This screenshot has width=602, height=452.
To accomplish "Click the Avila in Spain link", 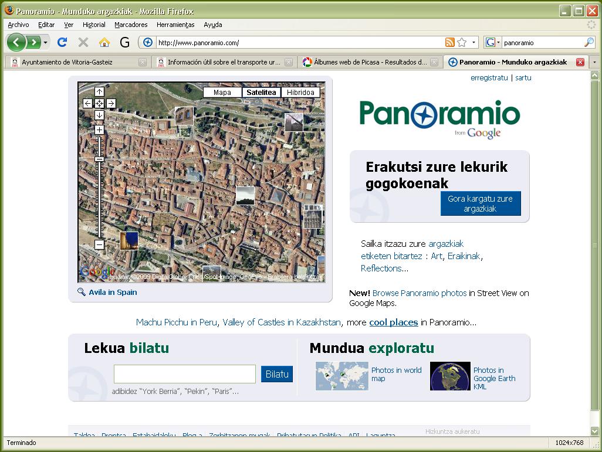I will click(113, 292).
